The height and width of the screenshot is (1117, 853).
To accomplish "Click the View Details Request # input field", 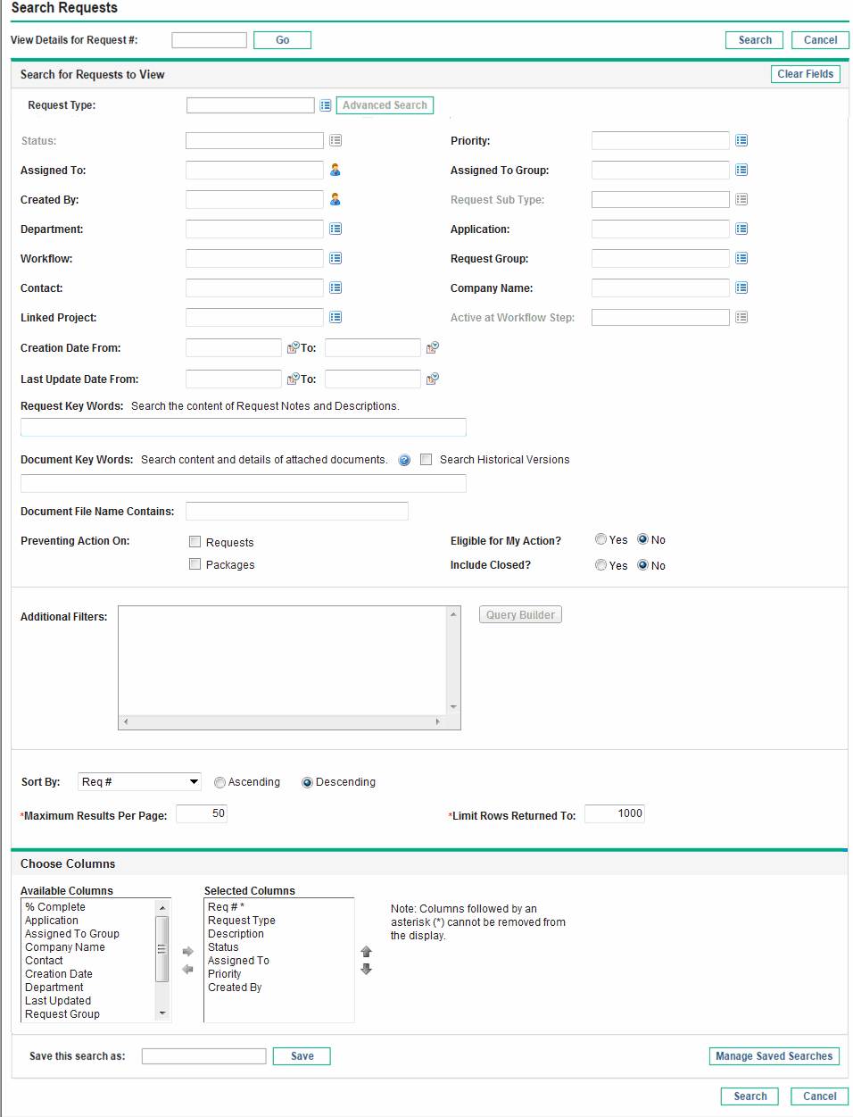I will pos(209,39).
